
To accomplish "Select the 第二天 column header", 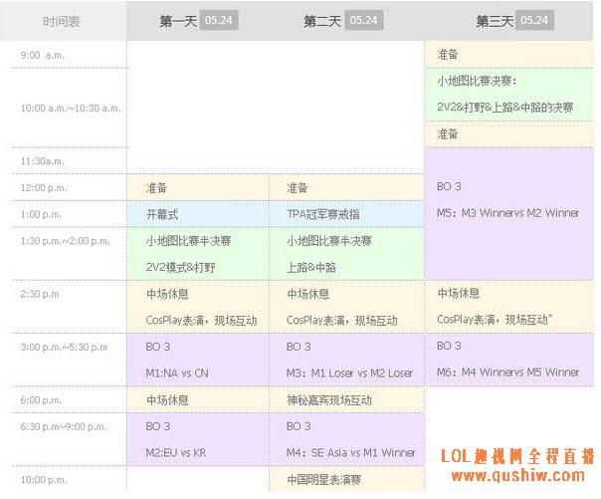I will (x=322, y=21).
